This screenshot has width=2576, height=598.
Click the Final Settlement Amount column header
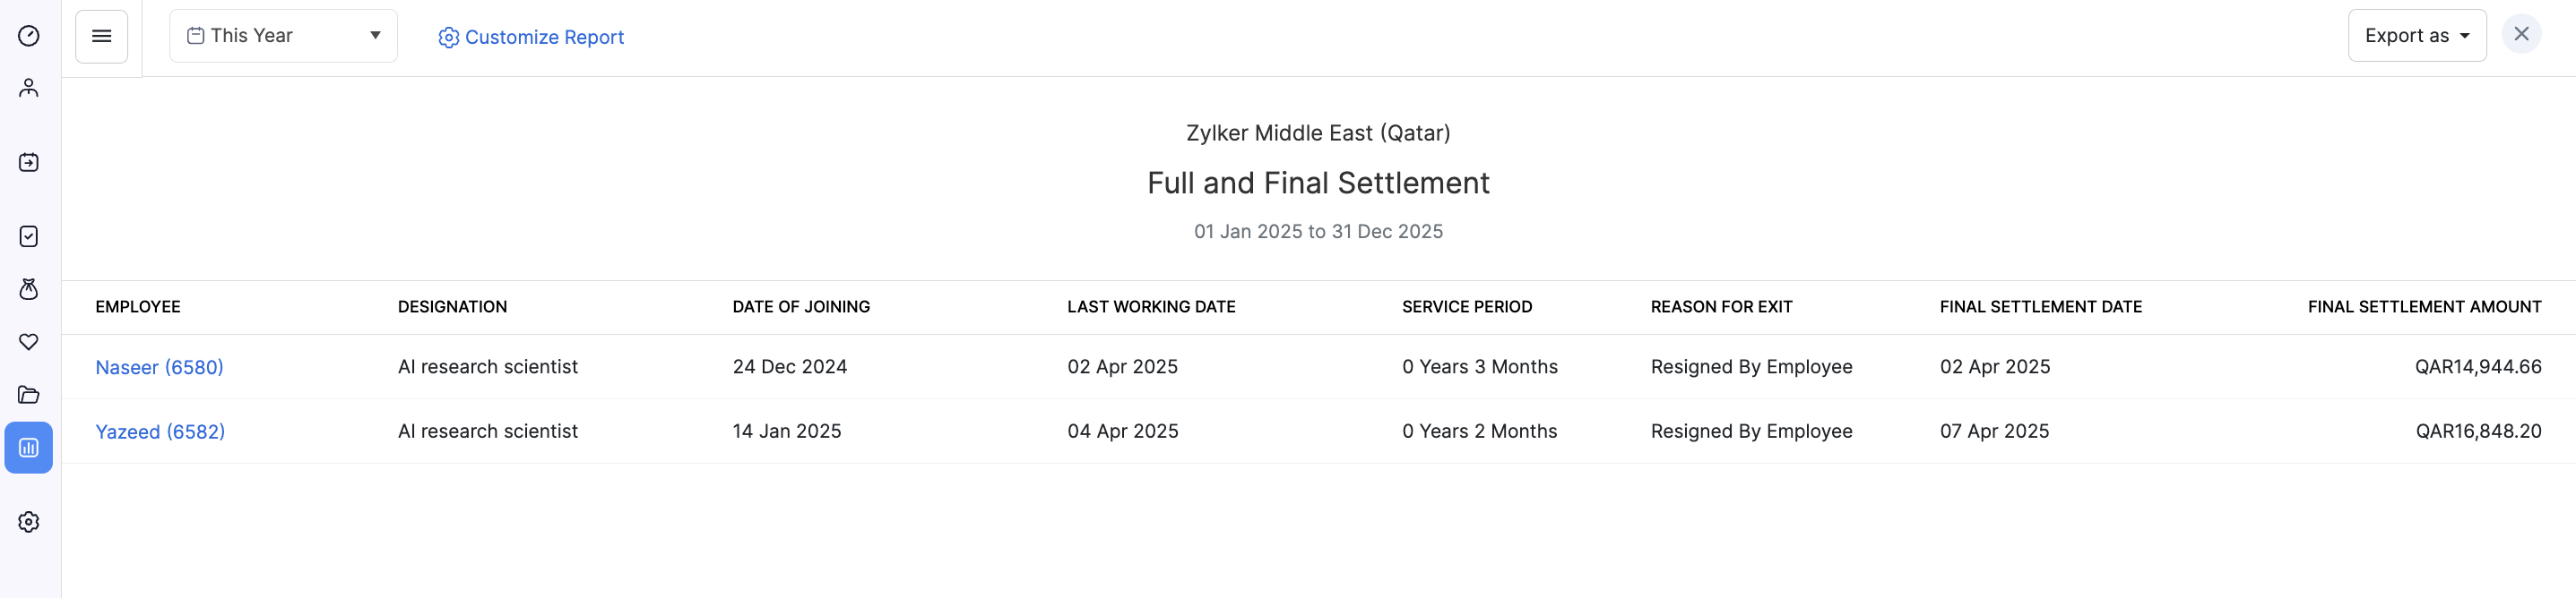coord(2424,307)
